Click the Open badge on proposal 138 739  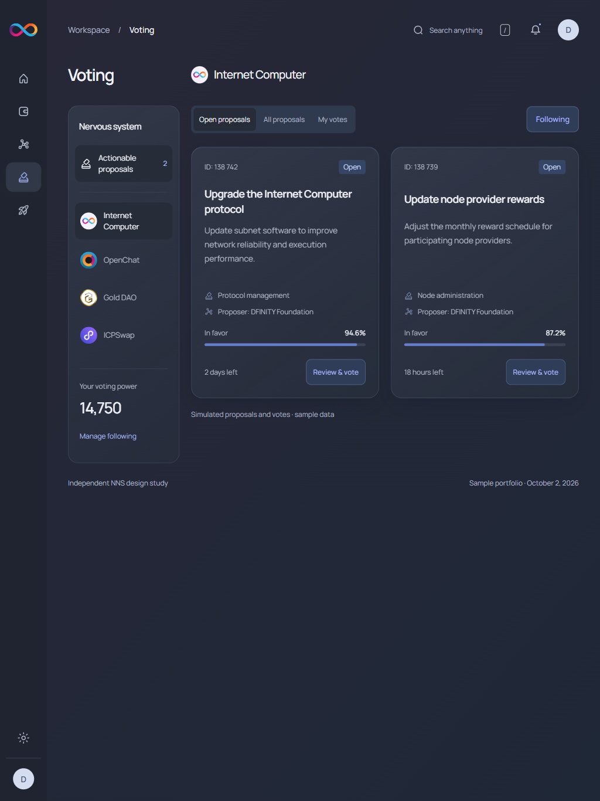coord(552,167)
